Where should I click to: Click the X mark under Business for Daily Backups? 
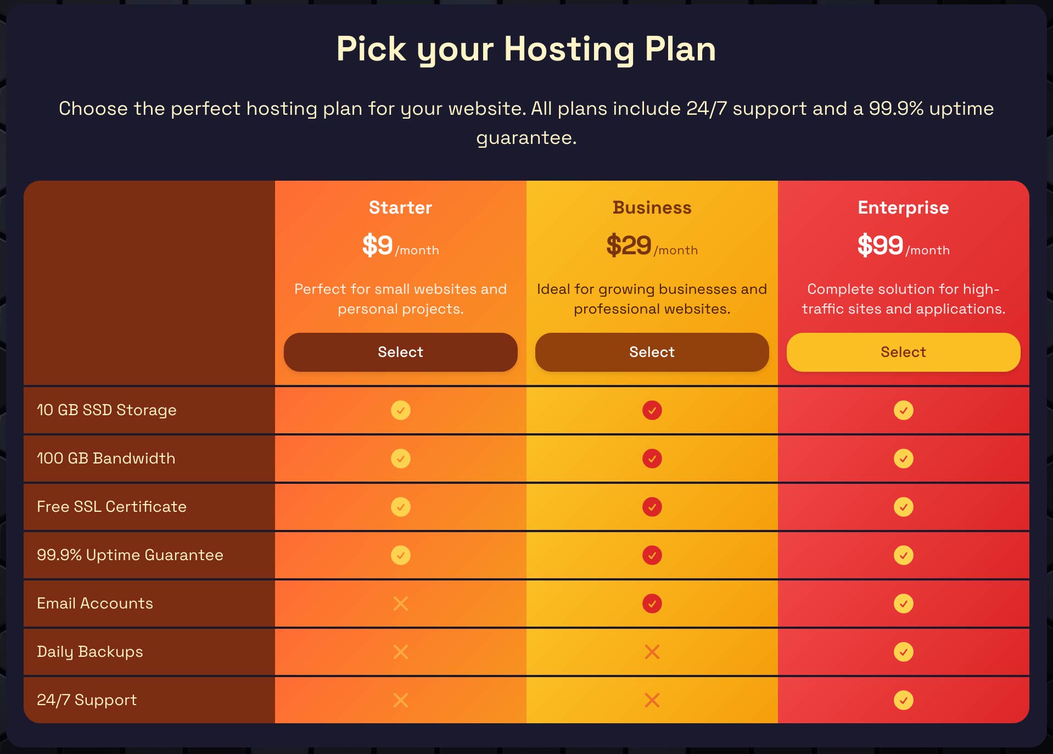pos(652,652)
